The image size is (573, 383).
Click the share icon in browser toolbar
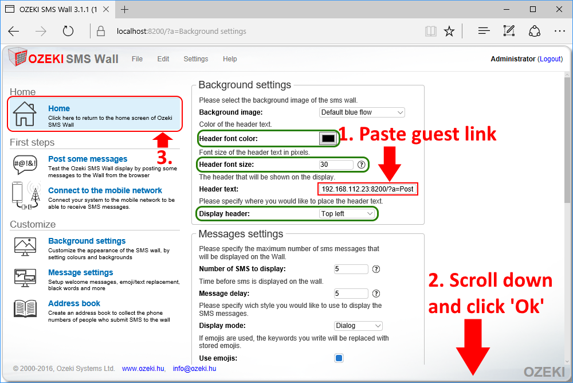tap(534, 32)
